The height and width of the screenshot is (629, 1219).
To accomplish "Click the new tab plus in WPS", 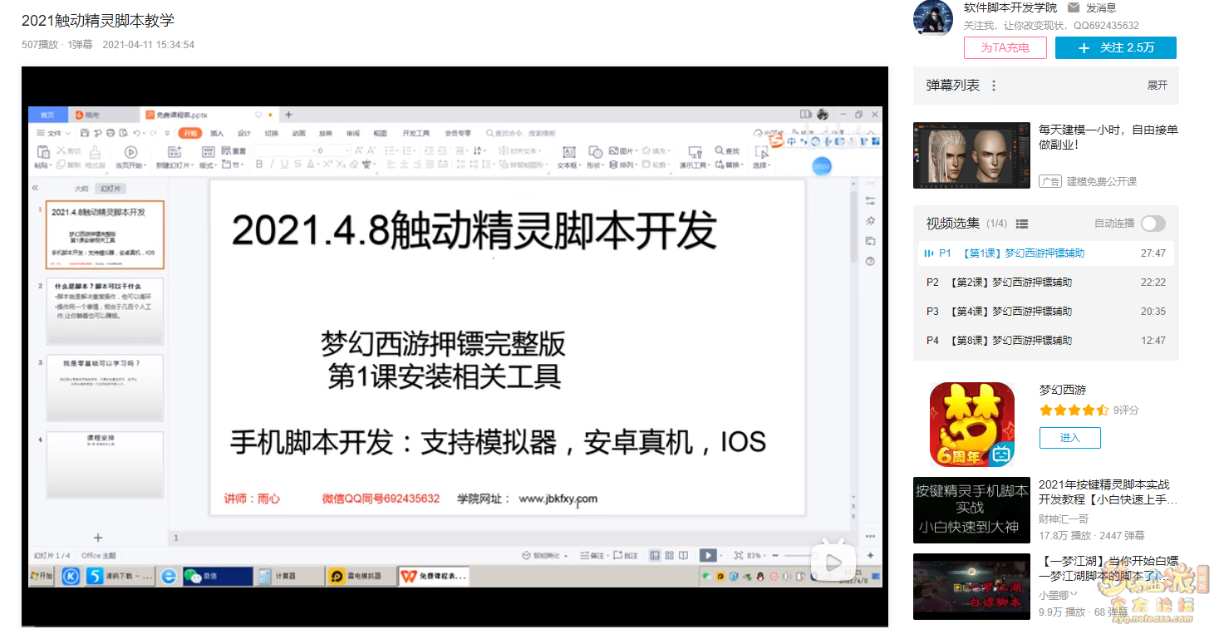I will 288,115.
